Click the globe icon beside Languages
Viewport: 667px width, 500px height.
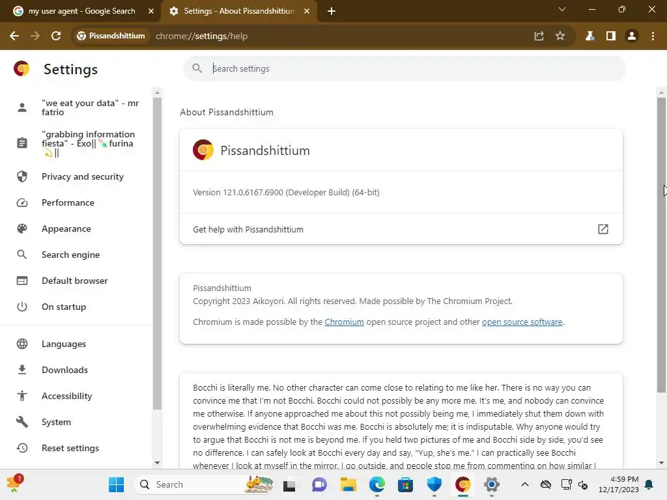pyautogui.click(x=22, y=344)
